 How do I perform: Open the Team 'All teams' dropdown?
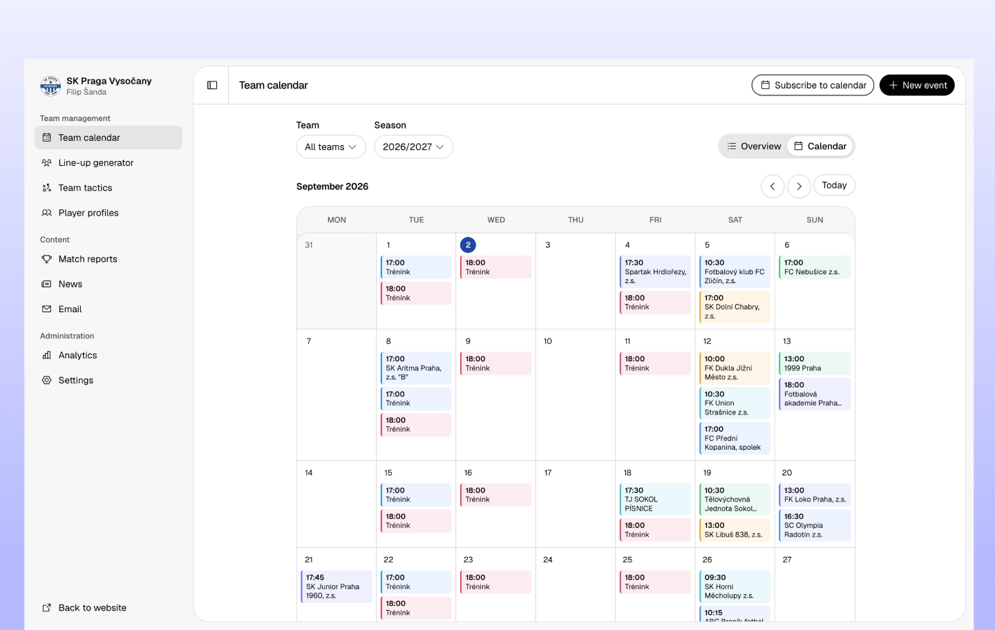(x=331, y=146)
